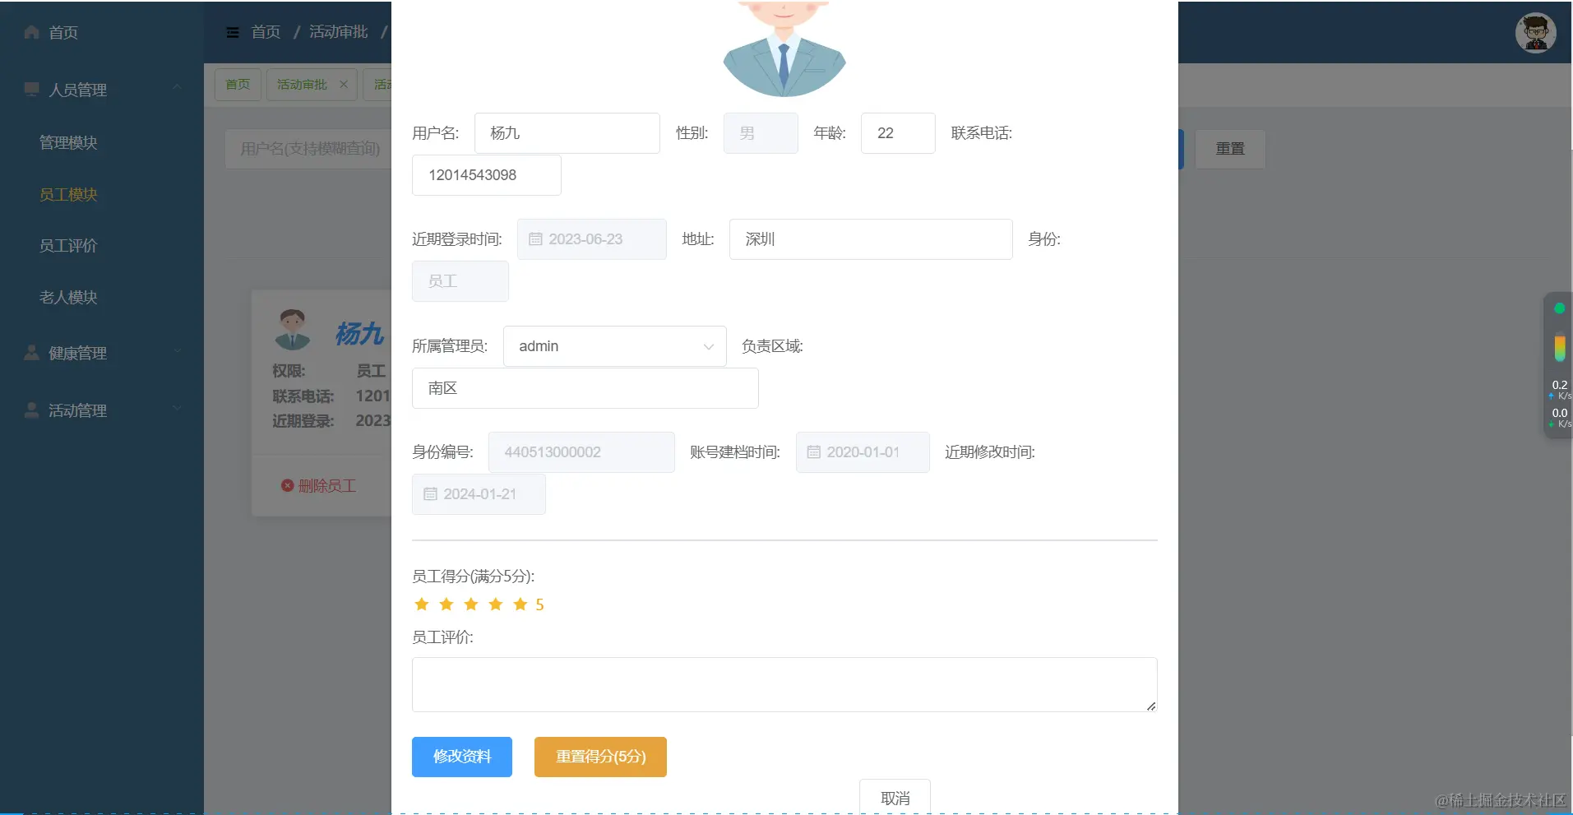This screenshot has height=815, width=1573.
Task: Click calendar icon in 近期修改时间 field
Action: 430,494
